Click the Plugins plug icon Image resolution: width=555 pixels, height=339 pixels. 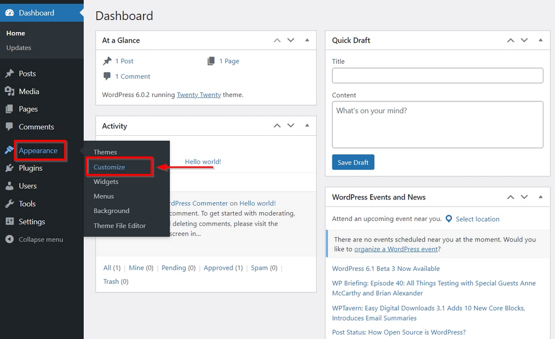click(x=9, y=168)
